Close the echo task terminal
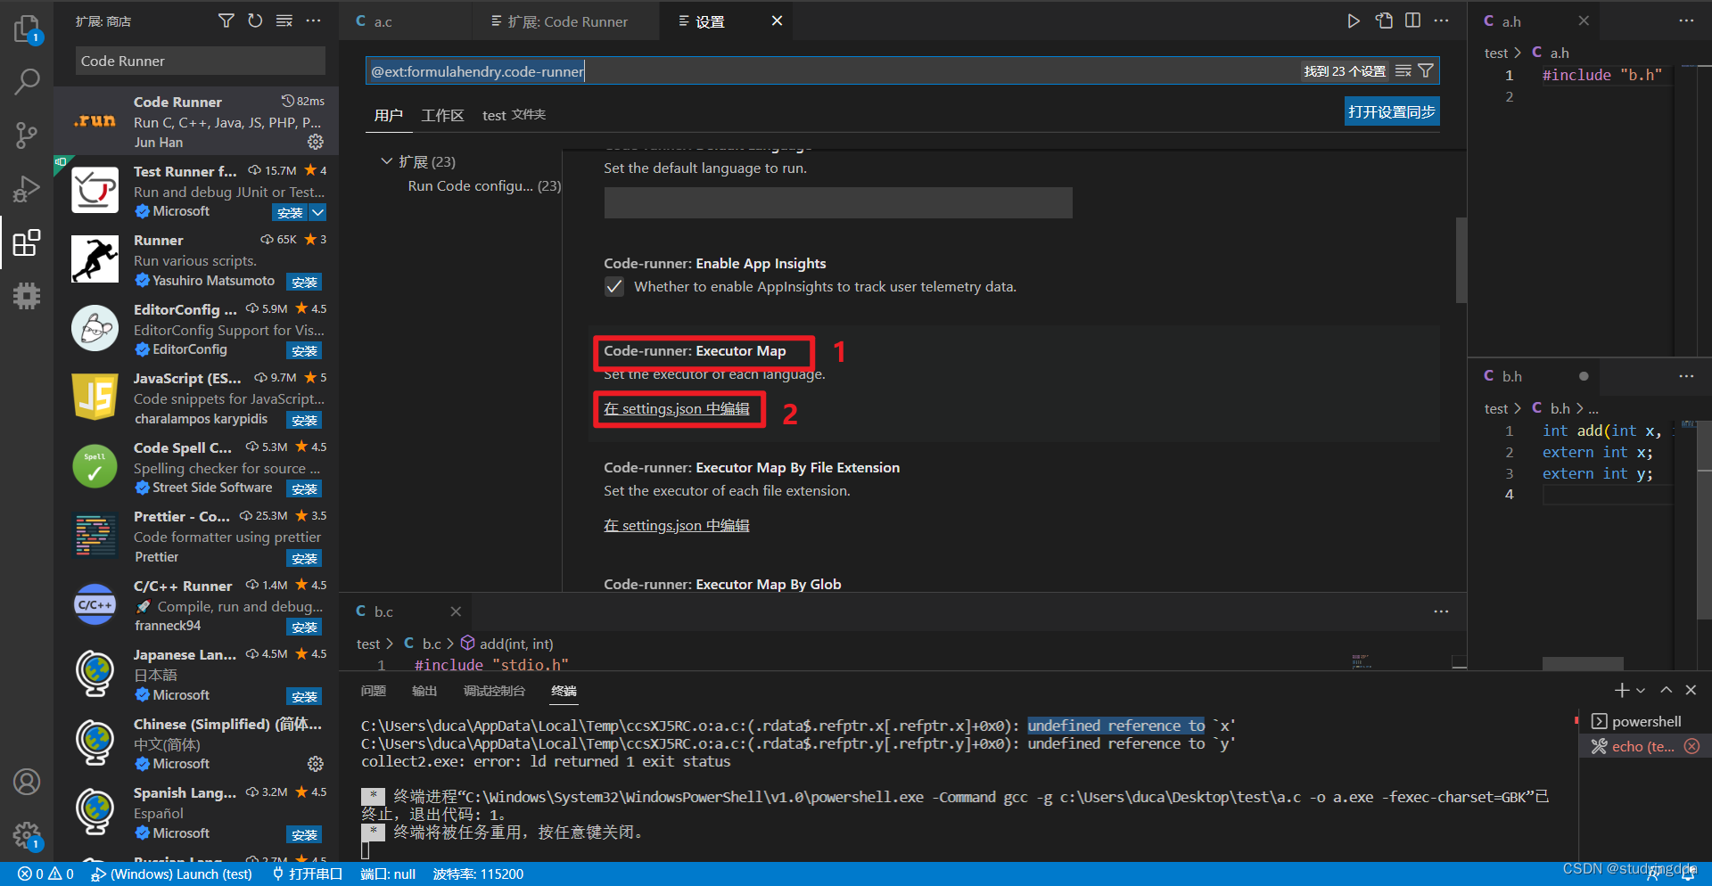 (x=1691, y=746)
